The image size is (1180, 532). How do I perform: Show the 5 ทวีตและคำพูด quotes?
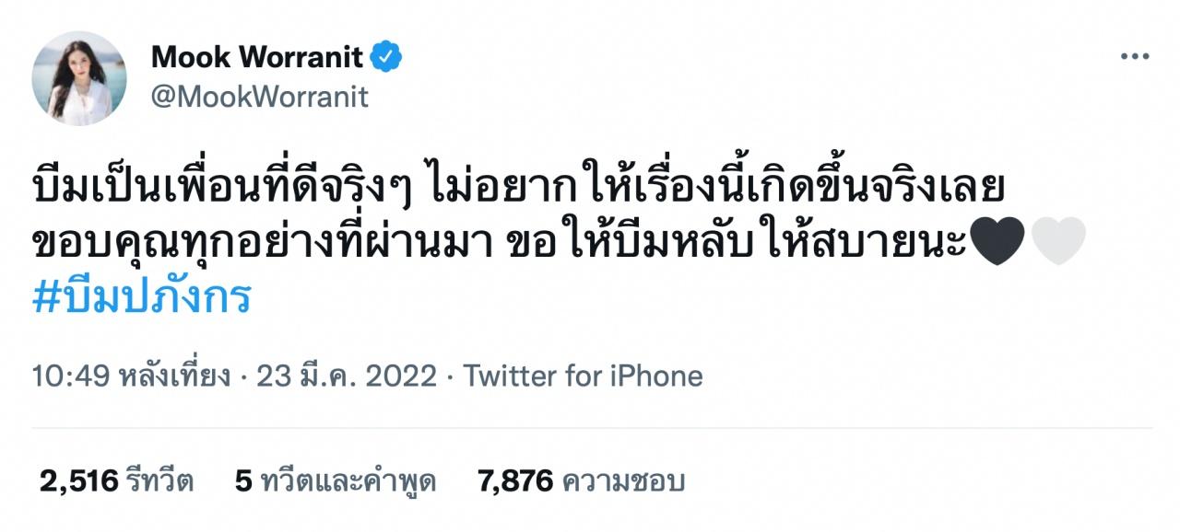(336, 480)
